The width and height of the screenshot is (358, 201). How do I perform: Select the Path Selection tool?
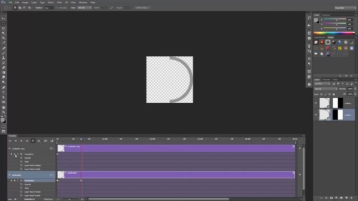(x=3, y=97)
